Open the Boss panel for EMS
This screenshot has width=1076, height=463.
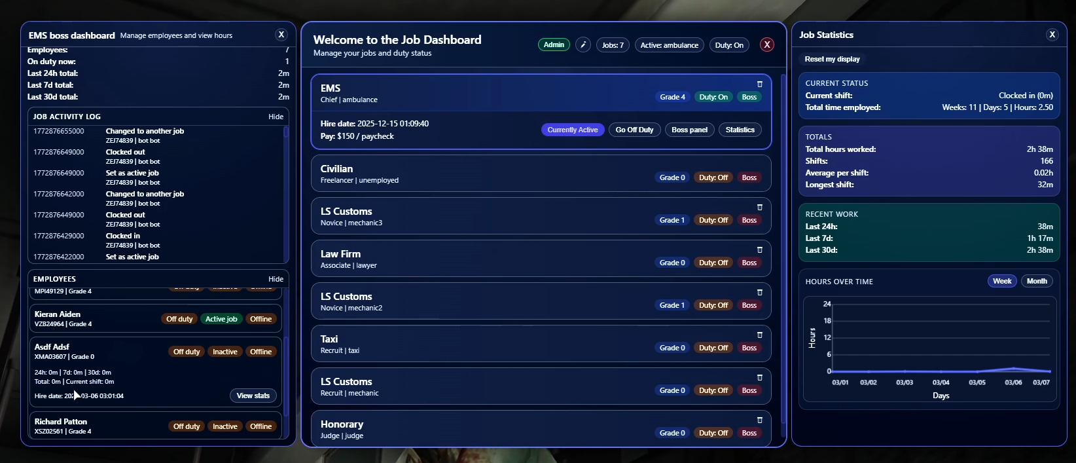[689, 130]
